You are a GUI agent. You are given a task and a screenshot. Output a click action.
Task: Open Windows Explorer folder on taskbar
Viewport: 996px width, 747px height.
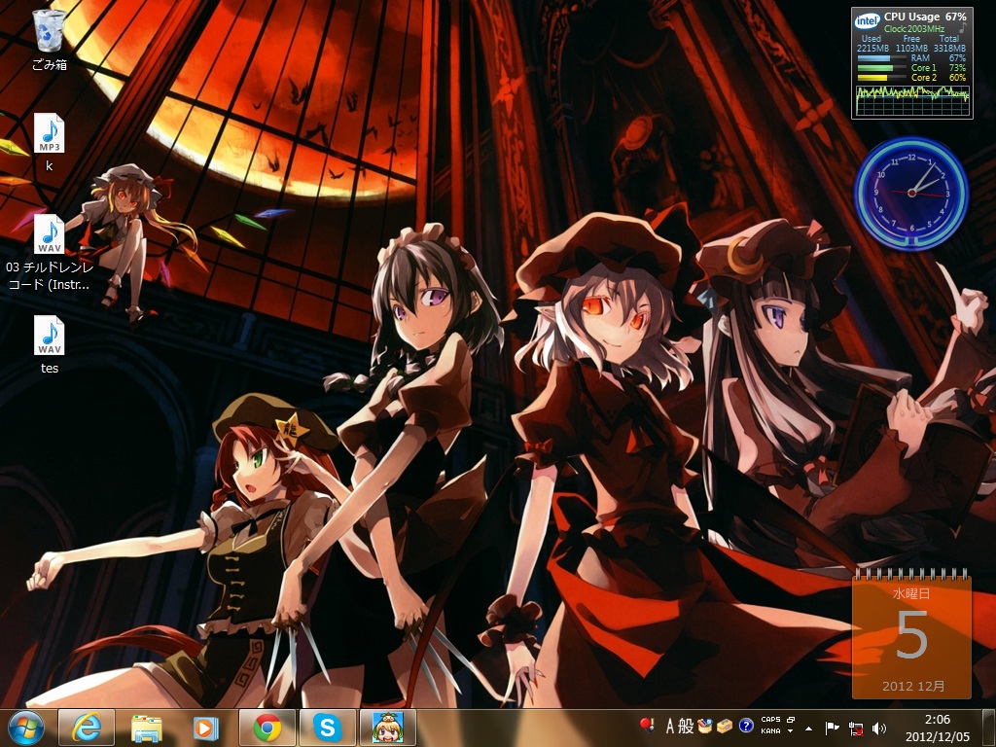tap(146, 728)
